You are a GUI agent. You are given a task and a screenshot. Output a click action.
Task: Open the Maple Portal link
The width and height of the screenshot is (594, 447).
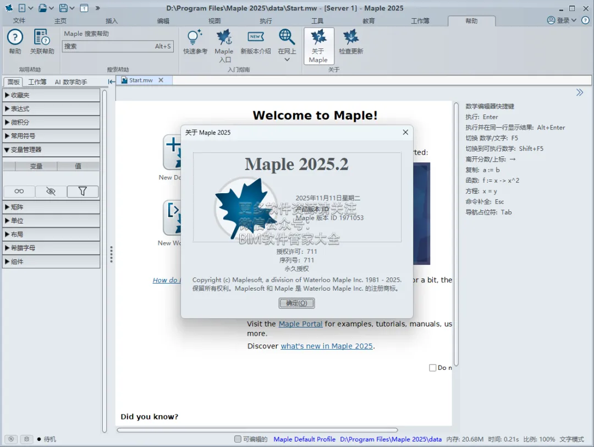click(x=300, y=324)
